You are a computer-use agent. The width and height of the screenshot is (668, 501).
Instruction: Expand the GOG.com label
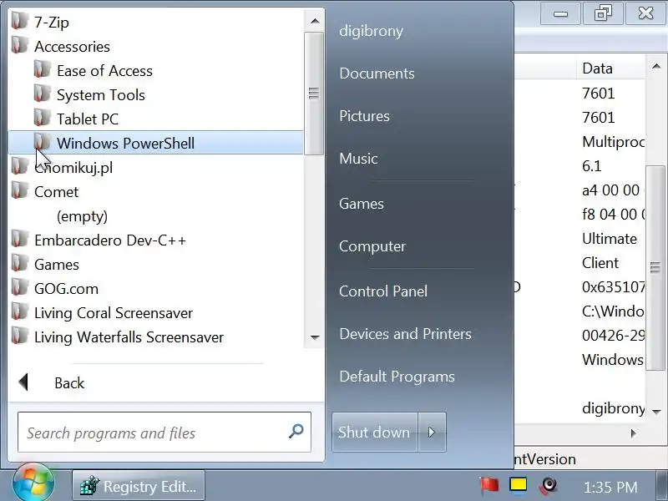(67, 289)
